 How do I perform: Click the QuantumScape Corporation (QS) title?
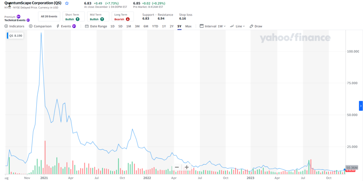(x=33, y=3)
